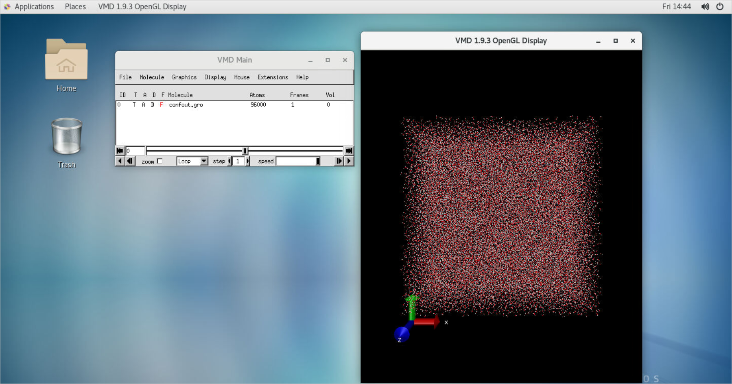
Task: Open the Extensions menu
Action: (273, 77)
